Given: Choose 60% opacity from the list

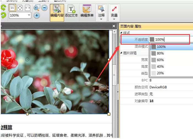Looking at the screenshot, I should [x=172, y=60].
